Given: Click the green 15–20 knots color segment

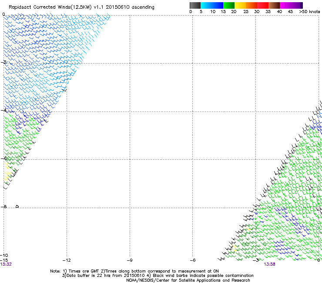Looking at the screenshot, I should 229,5.
